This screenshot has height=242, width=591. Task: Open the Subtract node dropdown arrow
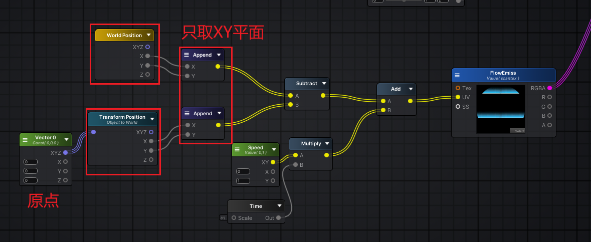pos(324,84)
